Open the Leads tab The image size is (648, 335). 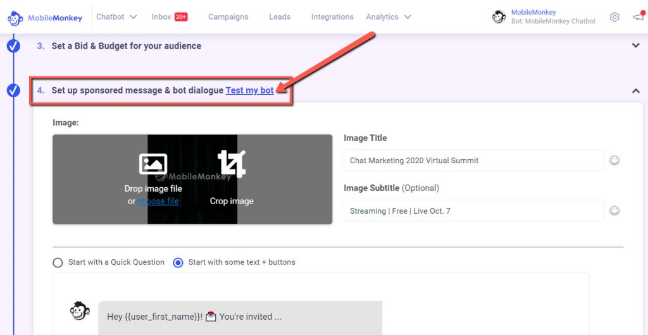click(280, 17)
